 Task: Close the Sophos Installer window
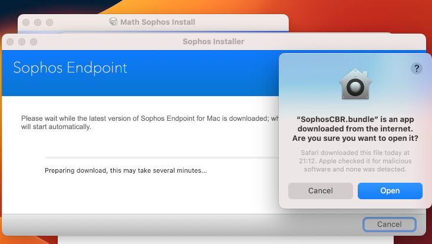[10, 42]
